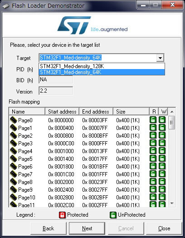
Task: Click the green UnProtected legend lock icon
Action: click(x=113, y=215)
